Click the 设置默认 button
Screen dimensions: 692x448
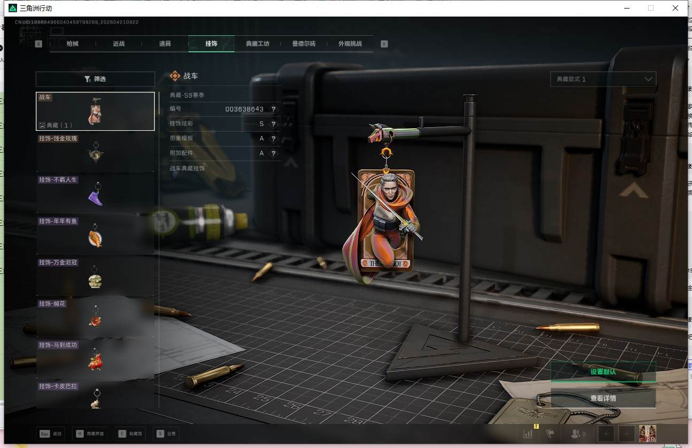point(603,372)
